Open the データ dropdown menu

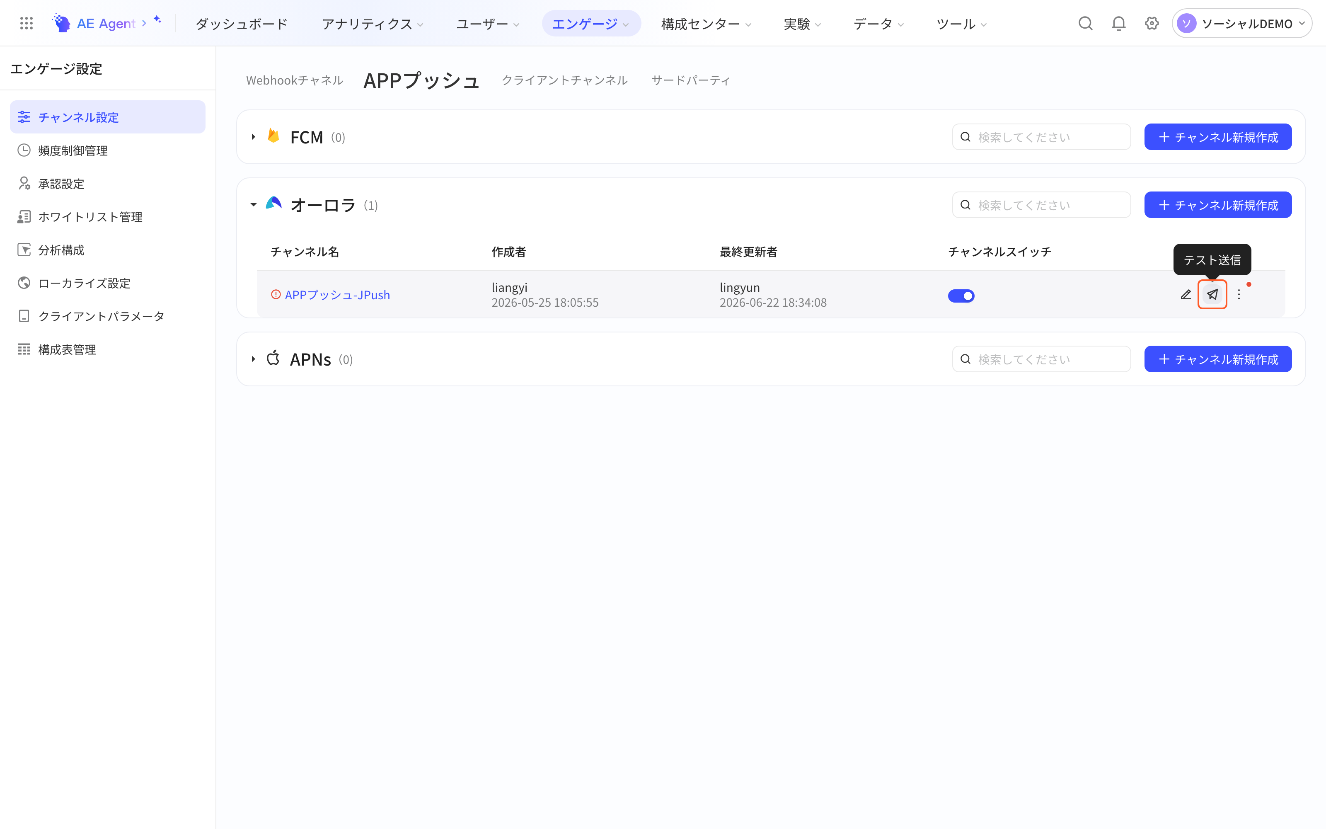pyautogui.click(x=878, y=24)
